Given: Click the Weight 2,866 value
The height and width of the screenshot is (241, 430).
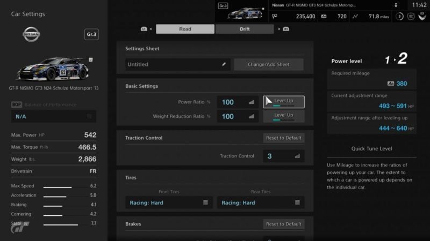Looking at the screenshot, I should [x=87, y=159].
